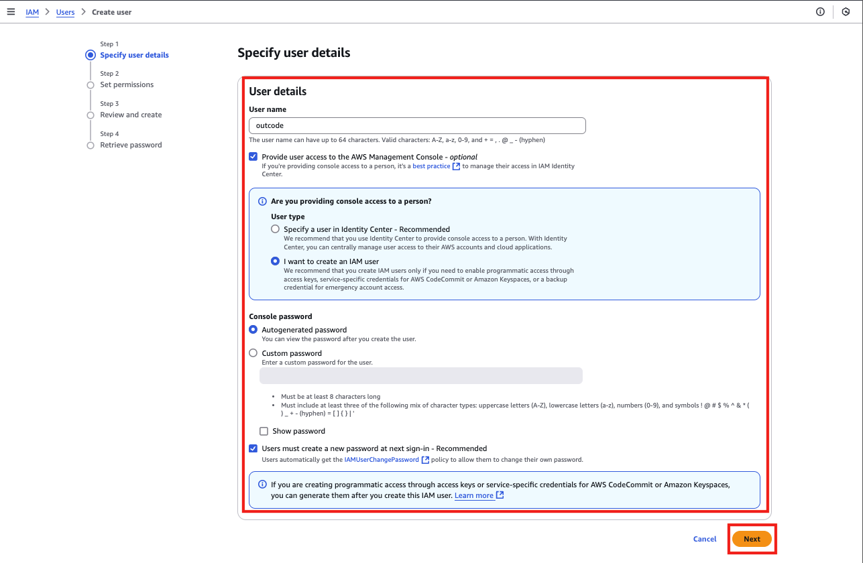Open the IAMUserChangePassword policy link
The width and height of the screenshot is (863, 563).
point(382,460)
